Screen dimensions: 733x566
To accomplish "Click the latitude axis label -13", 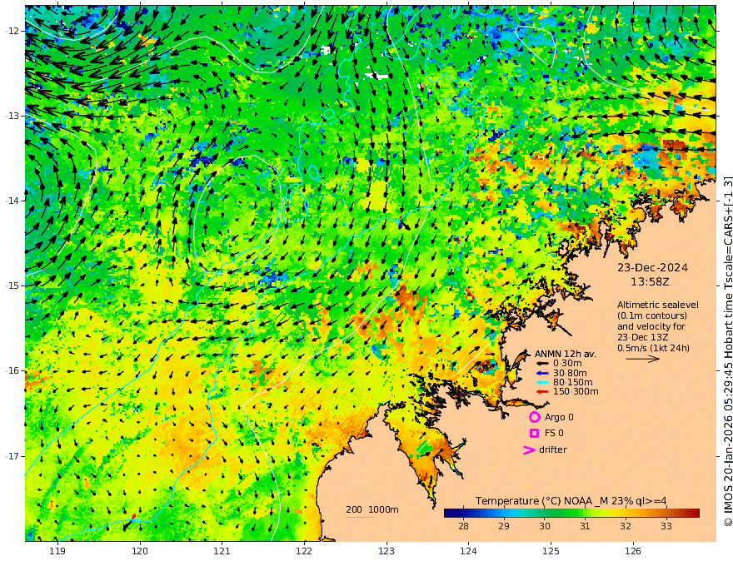I will point(12,116).
